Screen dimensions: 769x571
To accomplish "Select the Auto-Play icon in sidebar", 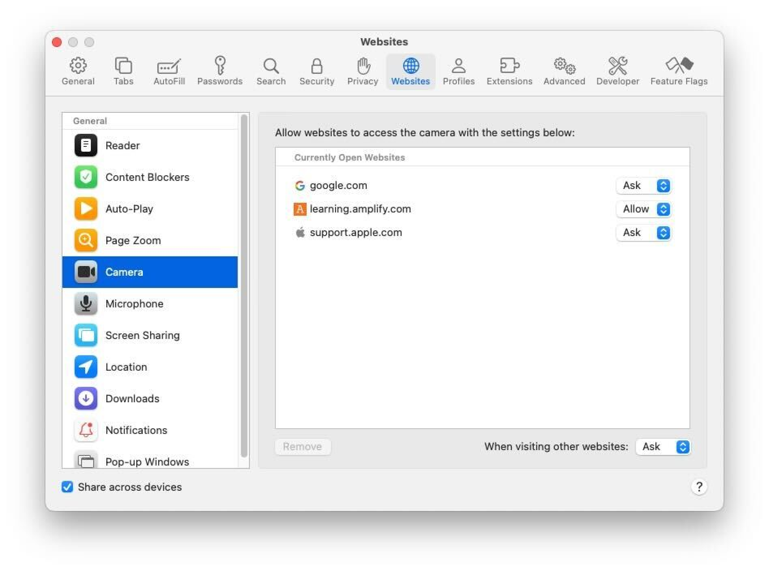I will [86, 209].
